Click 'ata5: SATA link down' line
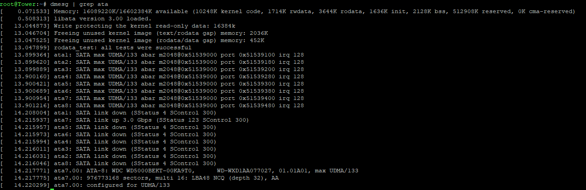Screen dimensions: 586x190 109,127
